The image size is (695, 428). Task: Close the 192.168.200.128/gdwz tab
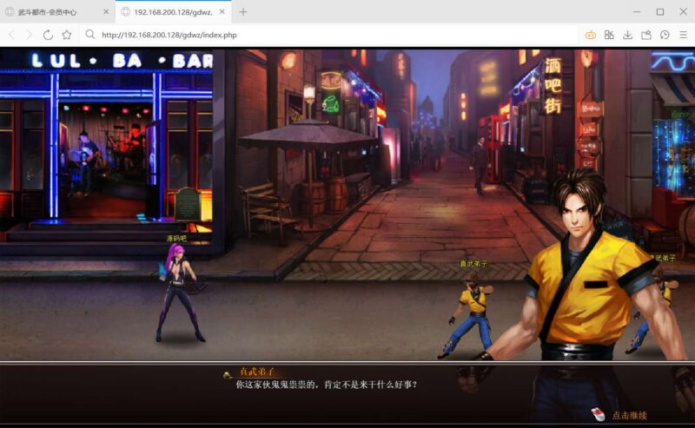tap(222, 12)
